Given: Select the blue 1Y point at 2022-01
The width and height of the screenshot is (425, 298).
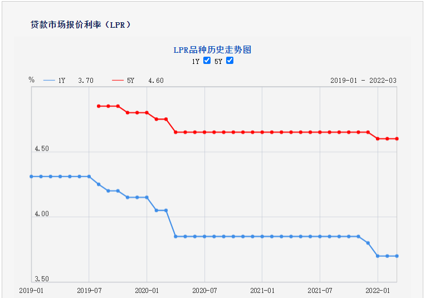Looking at the screenshot, I should 378,256.
